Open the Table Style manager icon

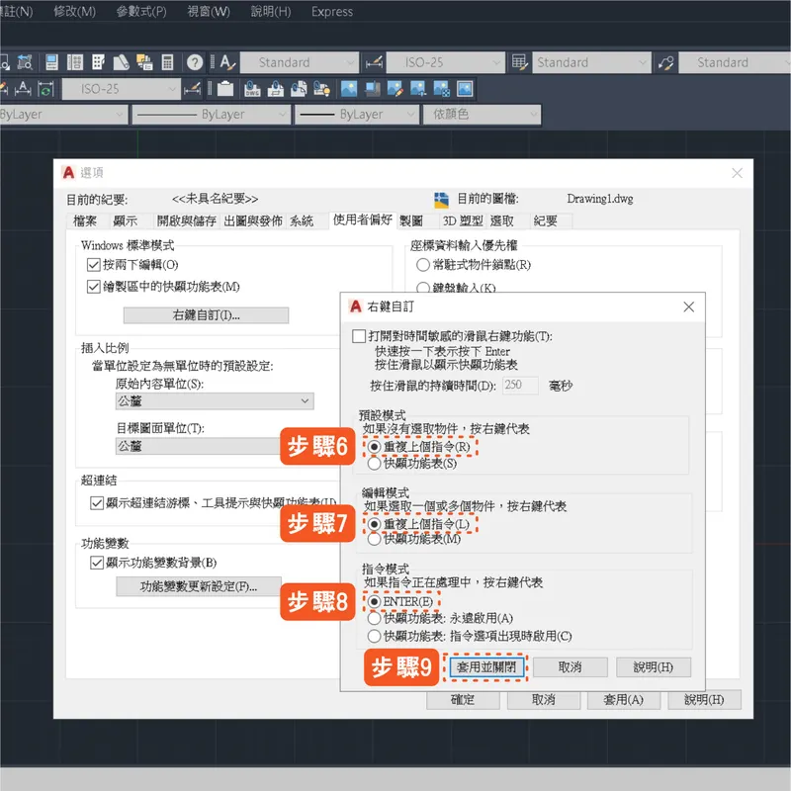(x=519, y=62)
